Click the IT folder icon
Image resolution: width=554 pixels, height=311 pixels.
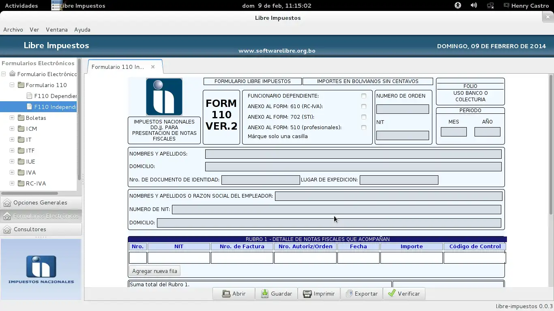tap(21, 140)
